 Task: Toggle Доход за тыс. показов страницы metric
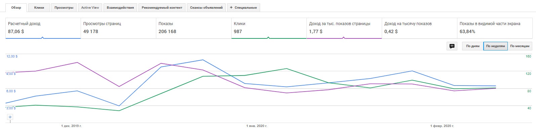click(x=344, y=28)
